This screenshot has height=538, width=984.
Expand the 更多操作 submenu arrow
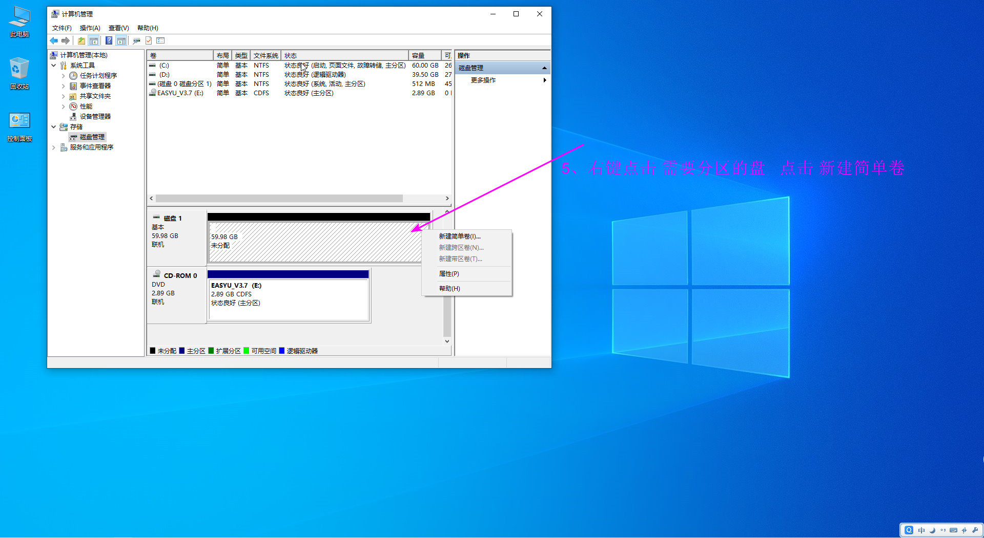[x=545, y=80]
